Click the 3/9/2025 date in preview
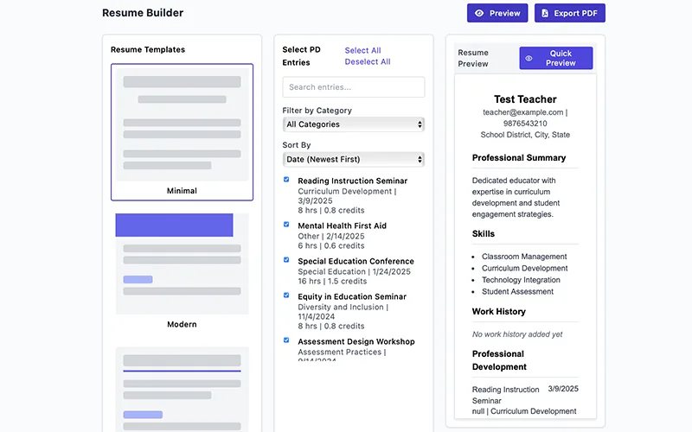 pos(563,389)
